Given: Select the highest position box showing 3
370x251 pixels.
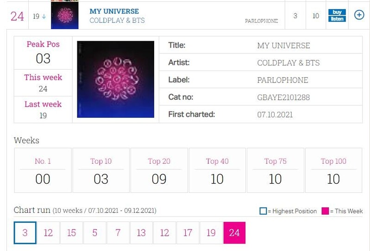Looking at the screenshot, I should click(25, 233).
